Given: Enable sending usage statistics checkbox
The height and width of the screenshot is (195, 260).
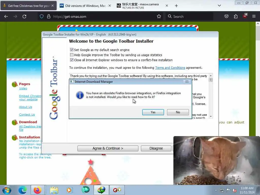Looking at the screenshot, I should click(x=72, y=55).
